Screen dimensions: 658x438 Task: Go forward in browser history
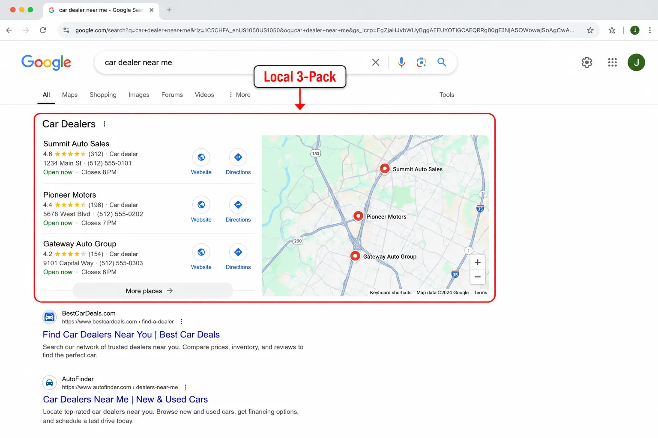[26, 30]
